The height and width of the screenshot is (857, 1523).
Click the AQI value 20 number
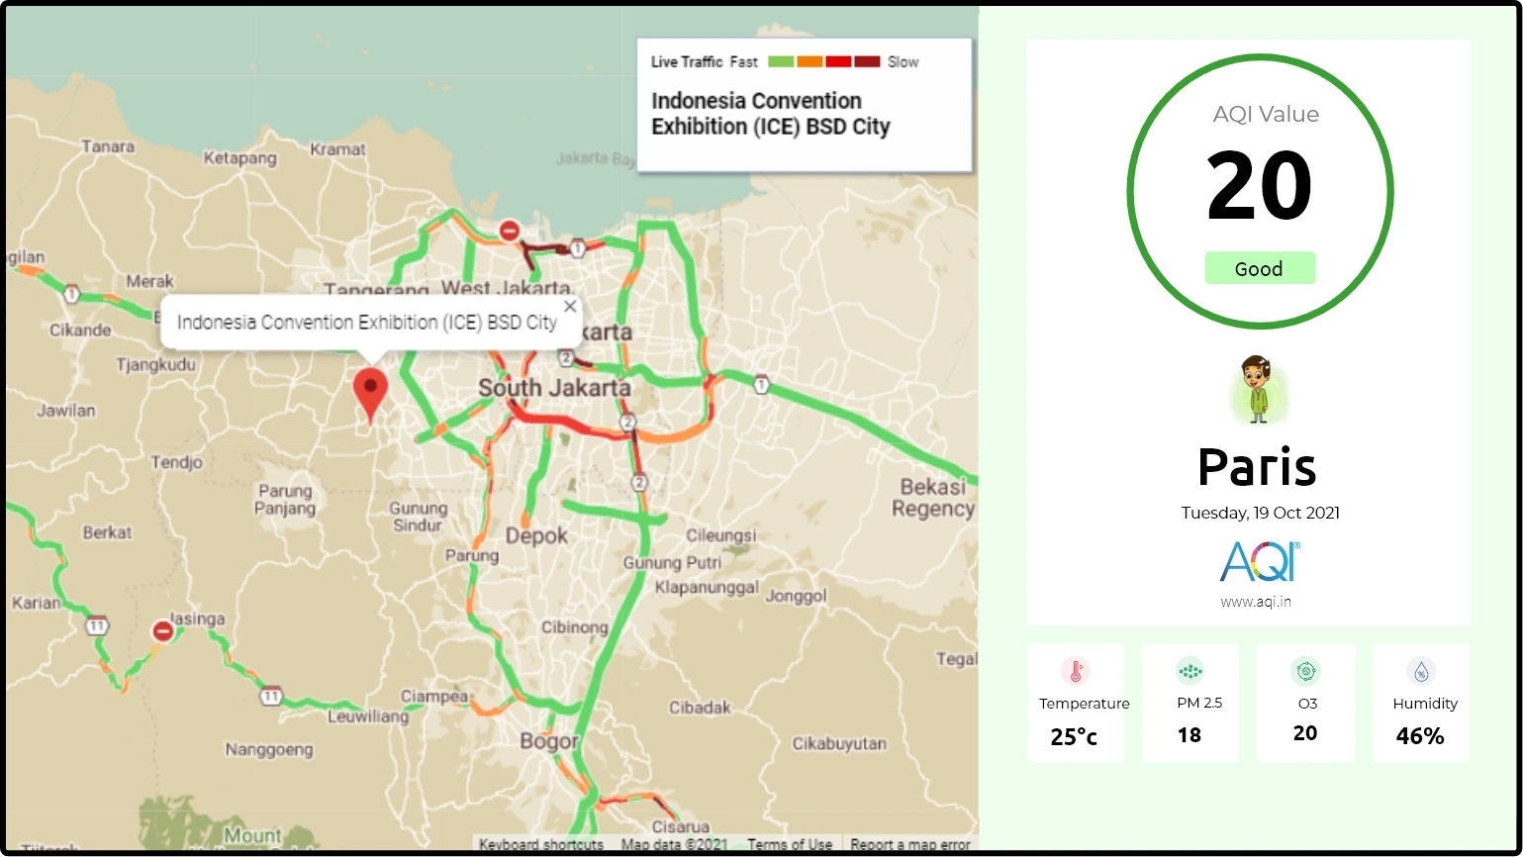coord(1260,186)
